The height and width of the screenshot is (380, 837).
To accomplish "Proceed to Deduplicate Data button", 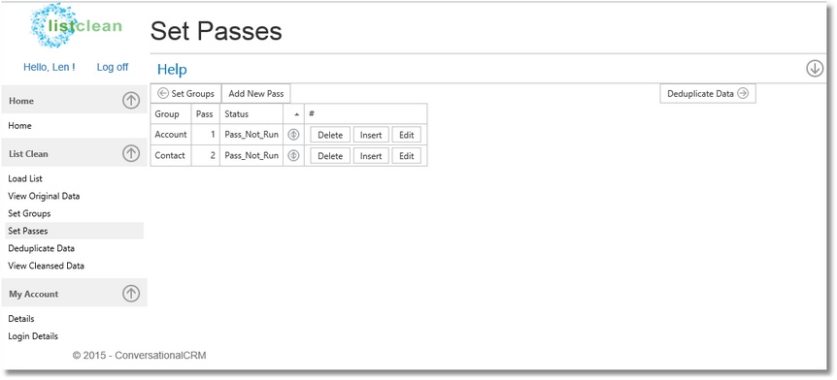I will pyautogui.click(x=708, y=93).
